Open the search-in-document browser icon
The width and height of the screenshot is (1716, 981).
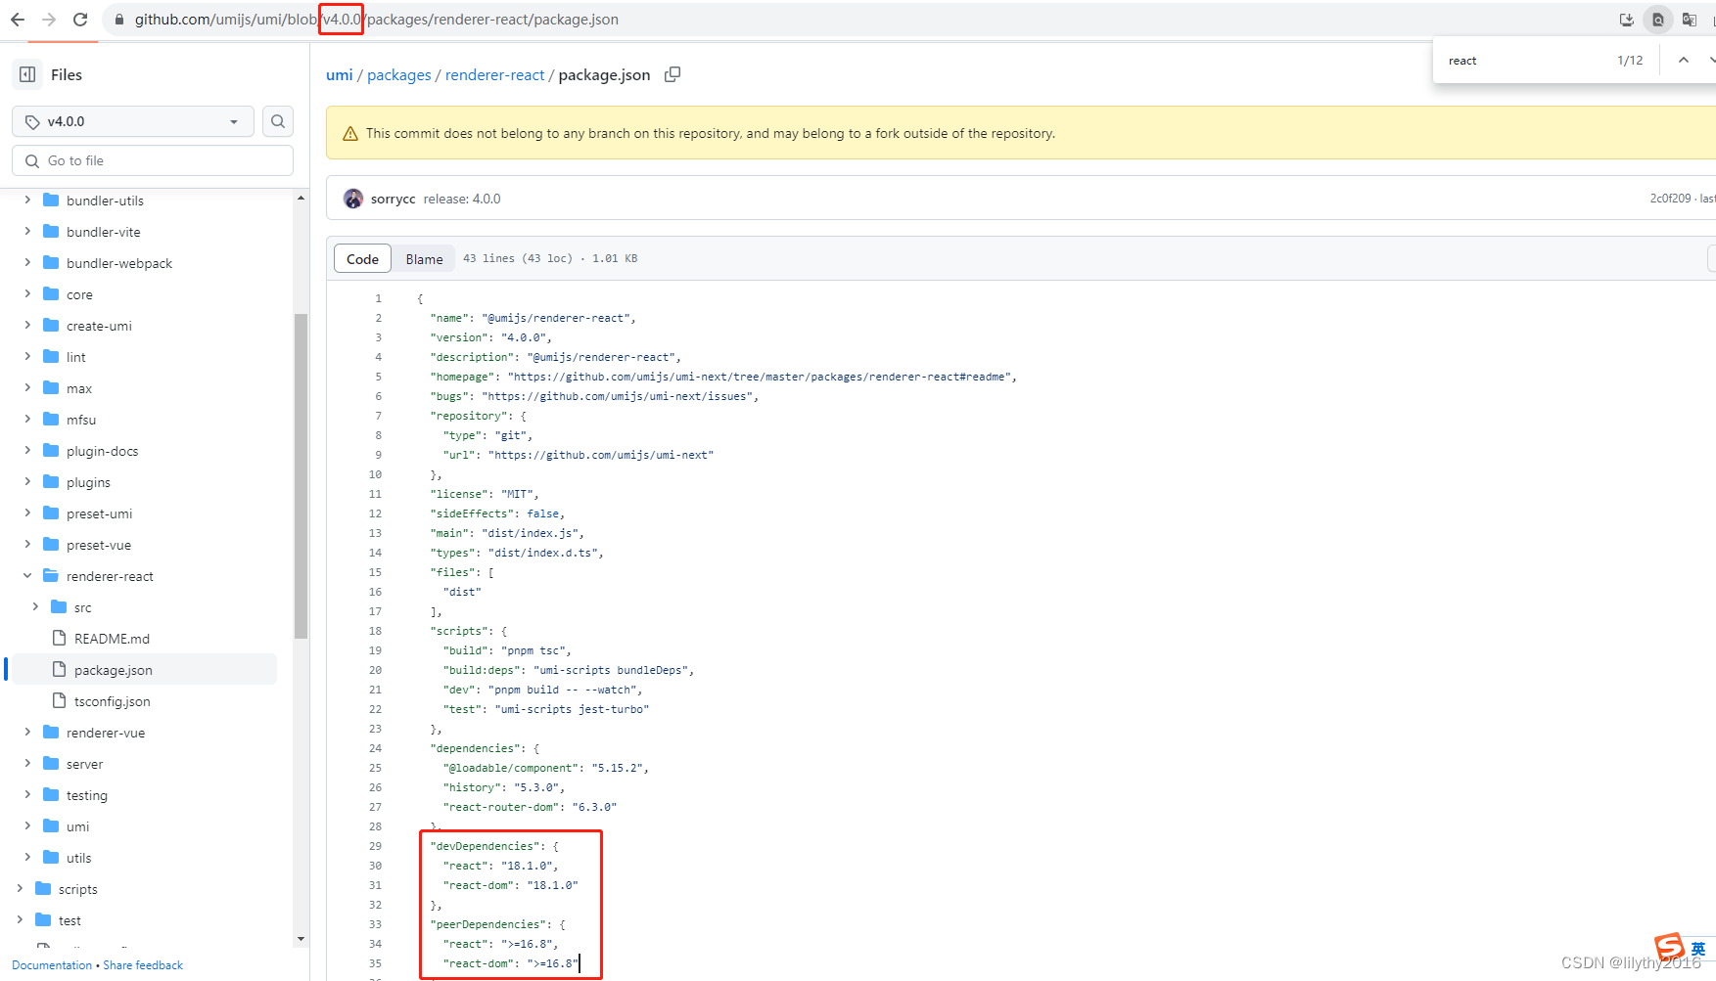click(x=1658, y=19)
